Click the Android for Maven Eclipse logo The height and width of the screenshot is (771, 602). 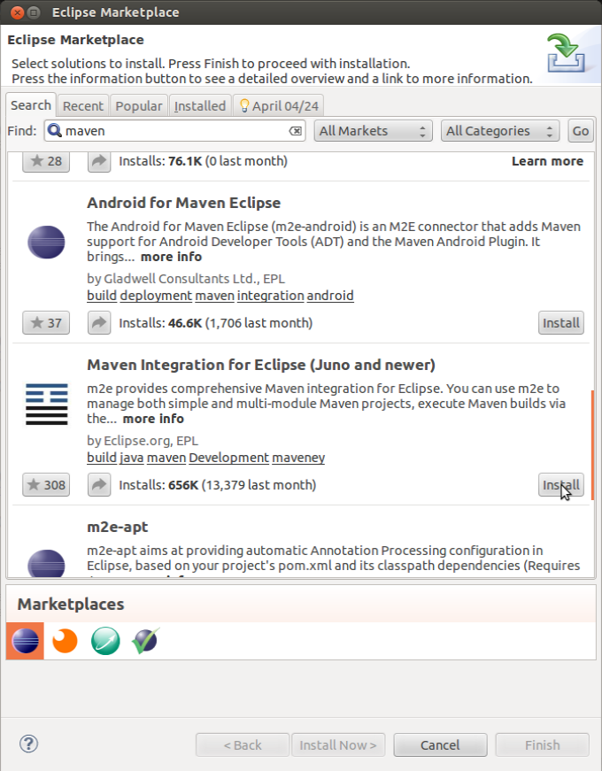coord(46,242)
